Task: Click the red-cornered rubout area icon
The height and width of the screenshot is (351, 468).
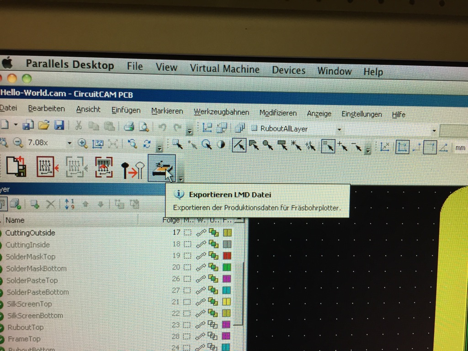Action: (104, 167)
